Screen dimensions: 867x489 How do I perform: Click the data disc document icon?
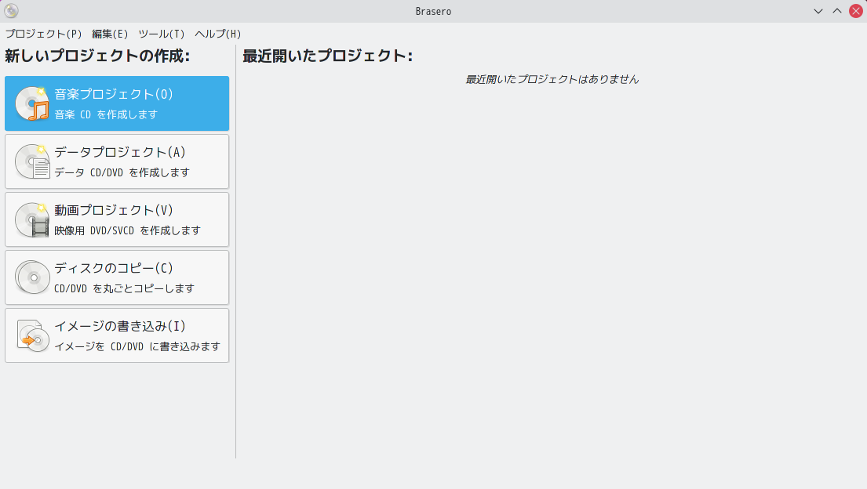click(32, 161)
